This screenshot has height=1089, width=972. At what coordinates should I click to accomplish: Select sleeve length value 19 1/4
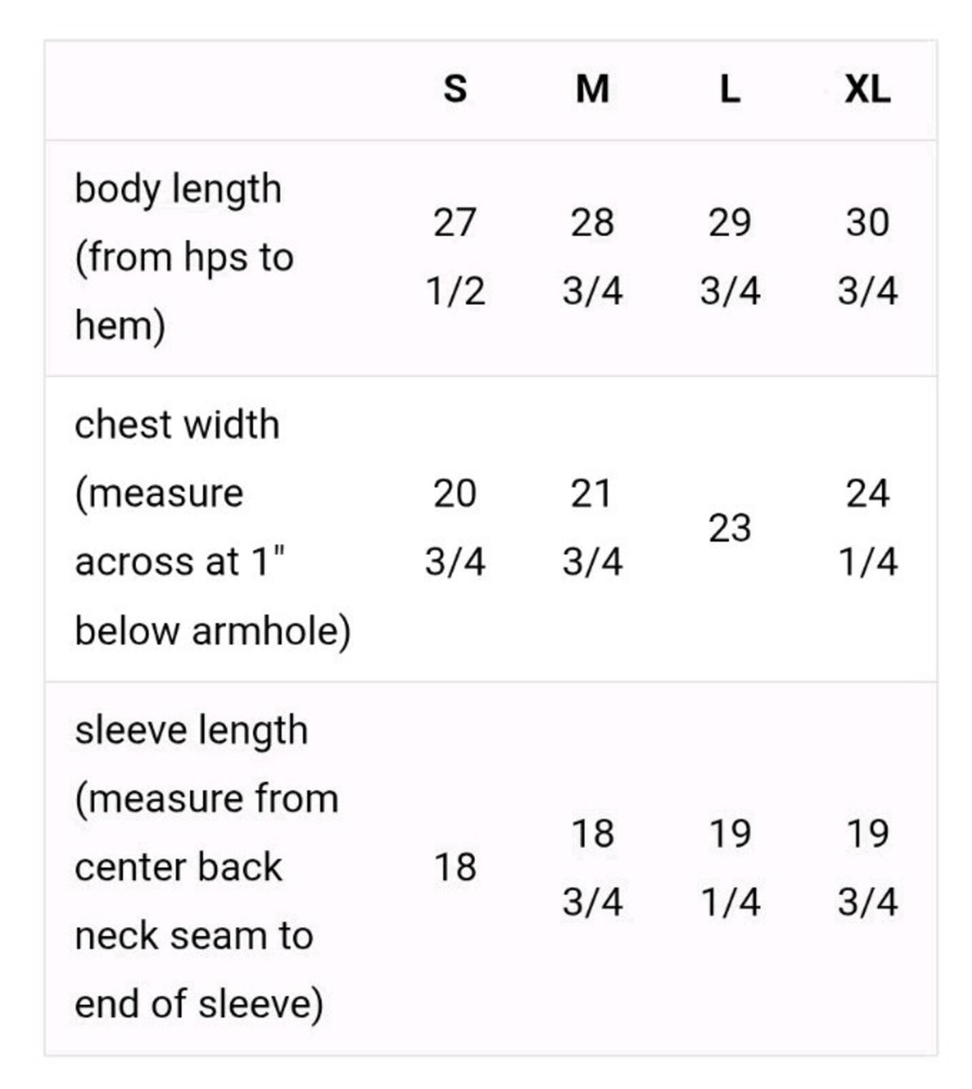[x=730, y=867]
